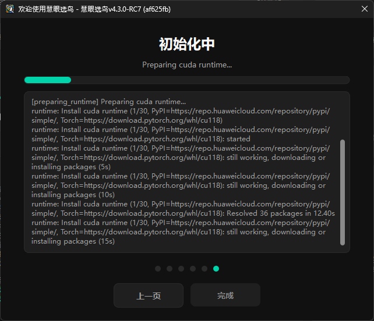
Task: Close the 慧眼选鸟 setup window
Action: coord(364,9)
